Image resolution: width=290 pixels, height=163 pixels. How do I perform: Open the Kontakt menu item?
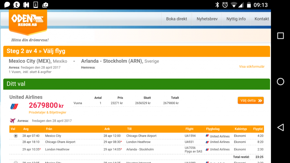[x=261, y=19]
